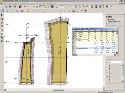
Task: Click the red TOTAL stop icon
Action: click(x=86, y=11)
